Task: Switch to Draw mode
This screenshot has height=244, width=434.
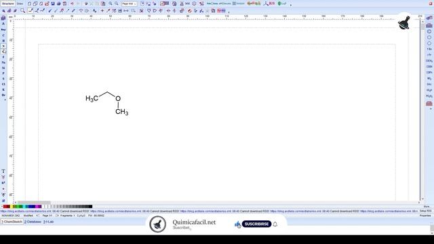Action: click(20, 3)
